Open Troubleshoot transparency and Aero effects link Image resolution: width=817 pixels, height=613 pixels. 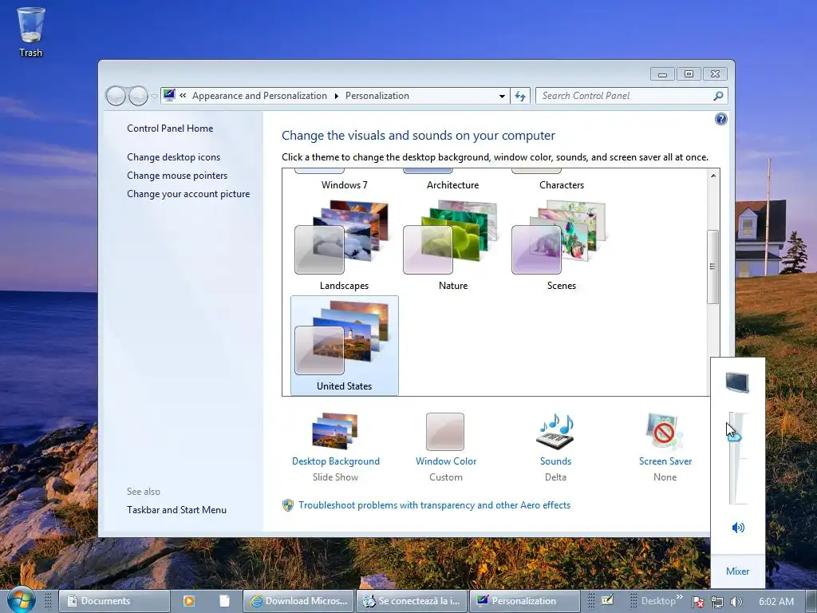(435, 505)
